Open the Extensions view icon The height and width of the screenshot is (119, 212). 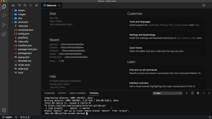click(4, 34)
